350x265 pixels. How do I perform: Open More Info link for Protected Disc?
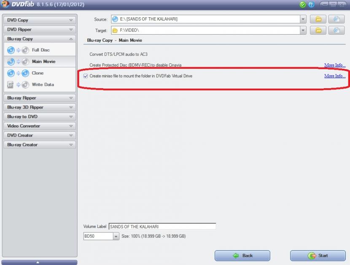tap(335, 65)
